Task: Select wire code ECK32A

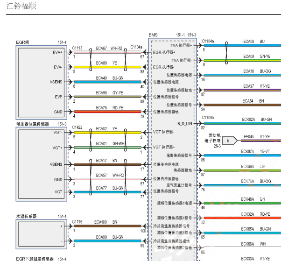Action: pos(247,214)
